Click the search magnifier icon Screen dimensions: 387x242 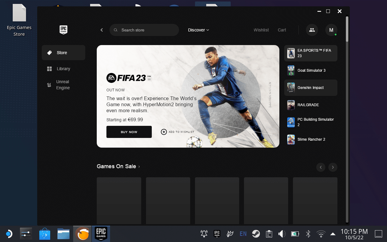115,30
